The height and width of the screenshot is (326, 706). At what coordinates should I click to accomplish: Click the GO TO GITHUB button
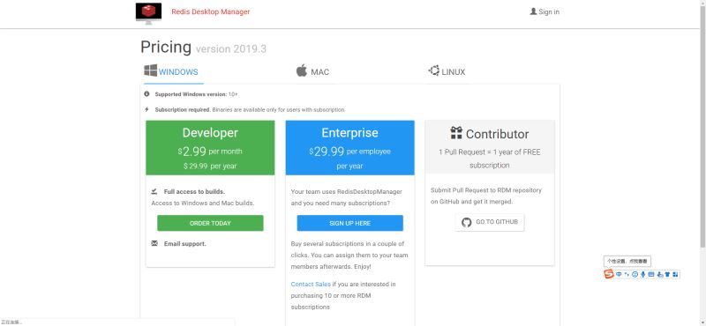(x=490, y=222)
